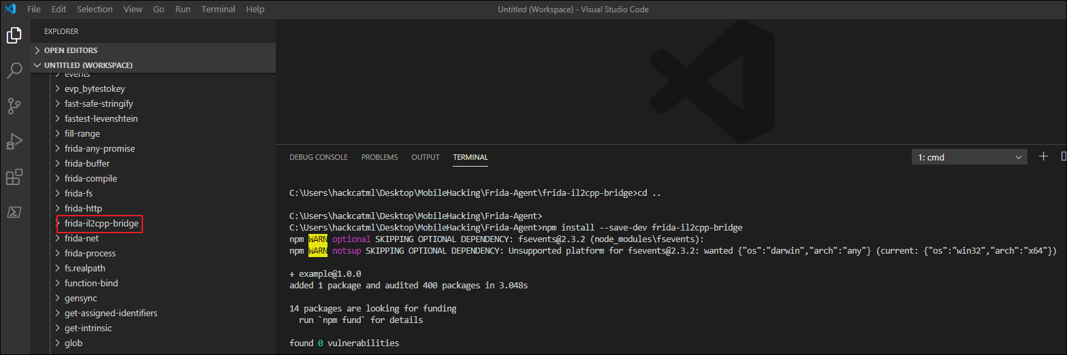Viewport: 1067px width, 355px height.
Task: Open the Go menu
Action: coord(159,9)
